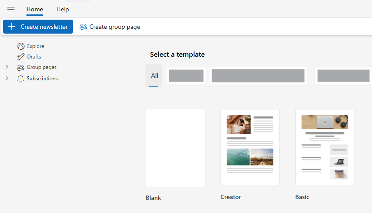Click the Explore globe icon
The height and width of the screenshot is (213, 372).
(21, 46)
